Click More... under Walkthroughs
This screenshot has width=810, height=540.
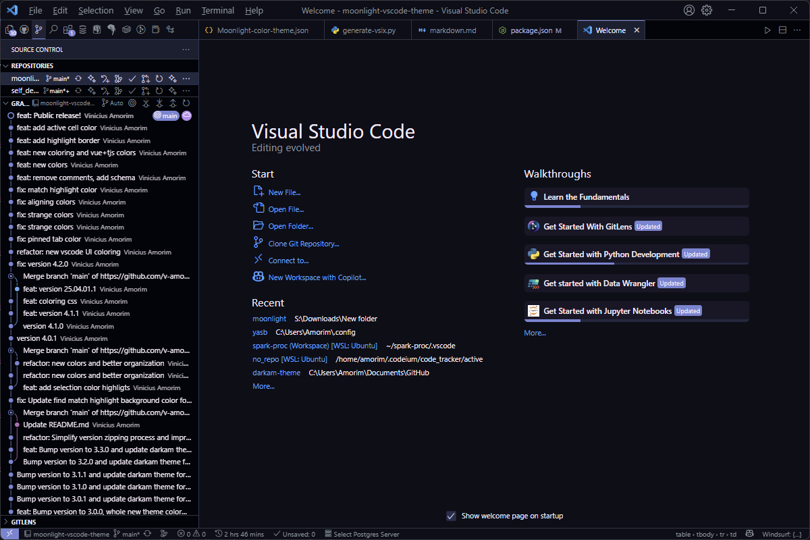click(x=535, y=333)
